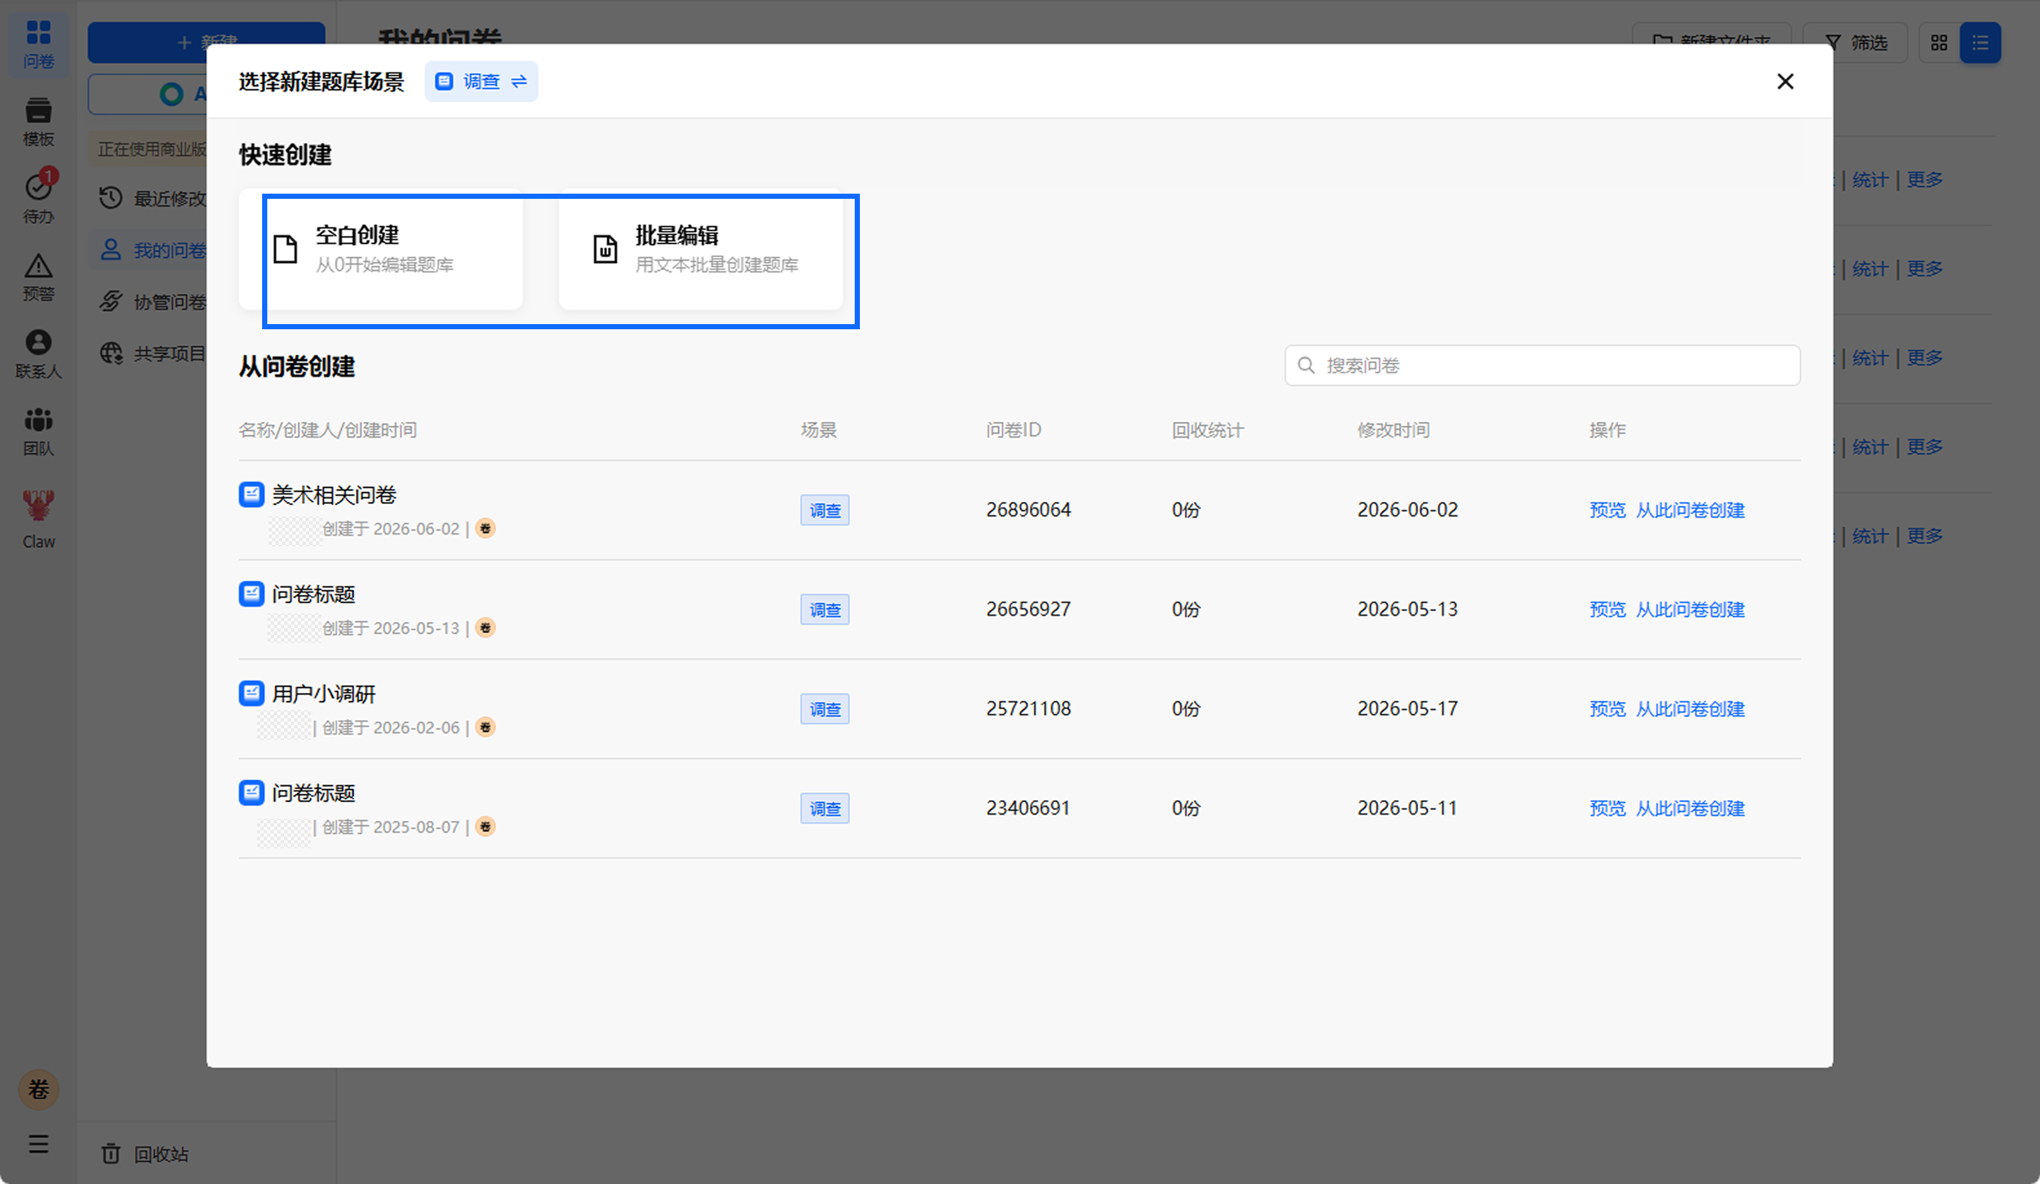Click the 筛选 filter button
Viewport: 2040px width, 1184px height.
tap(1855, 43)
